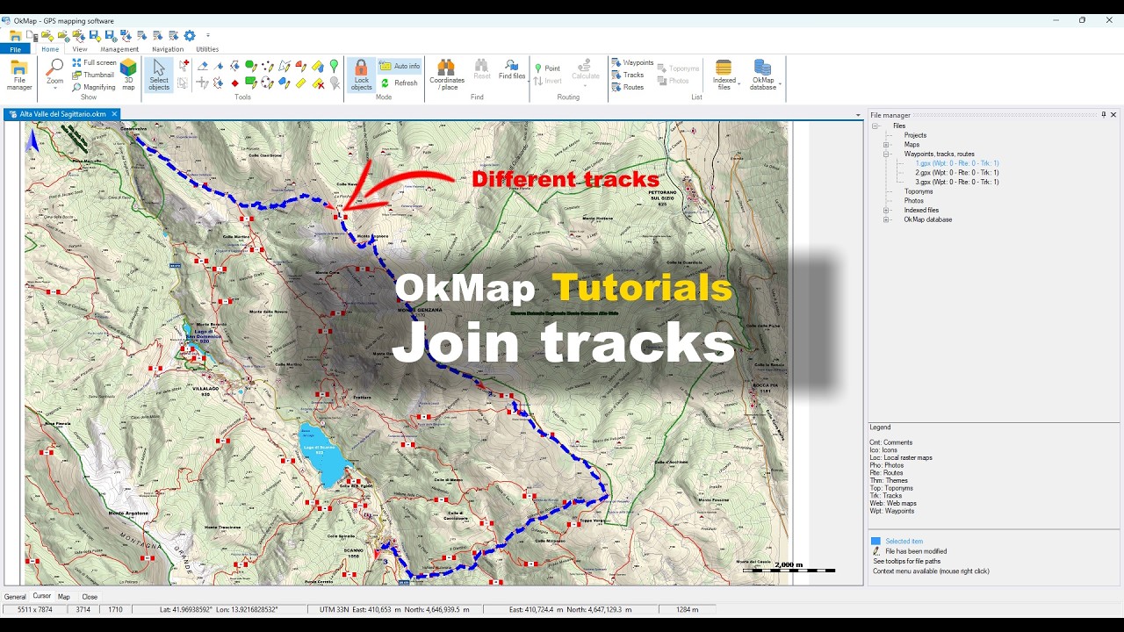Switch to the Utilities ribbon tab
The image size is (1124, 632).
(207, 49)
